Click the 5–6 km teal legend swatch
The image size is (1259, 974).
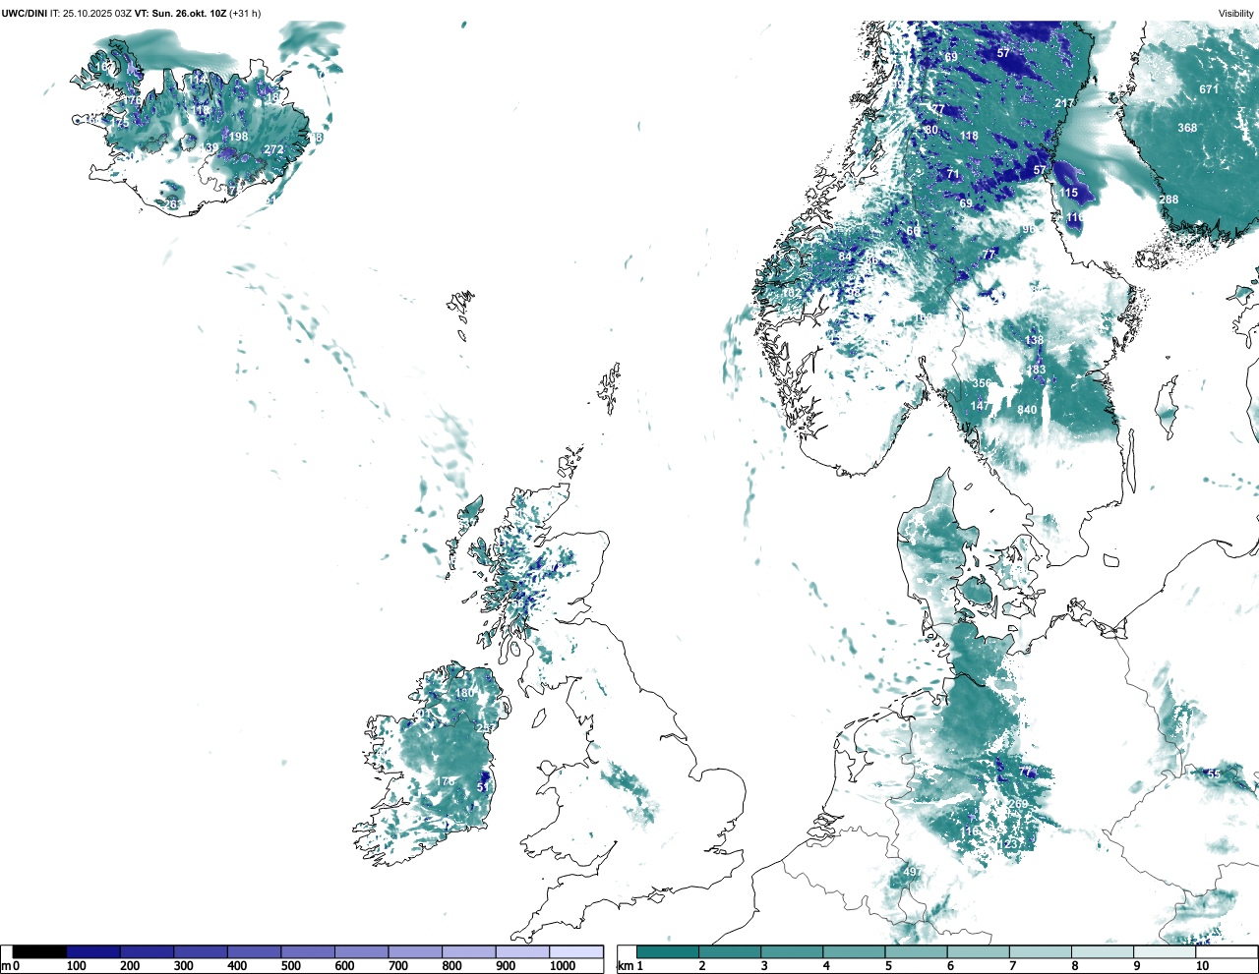pos(917,951)
